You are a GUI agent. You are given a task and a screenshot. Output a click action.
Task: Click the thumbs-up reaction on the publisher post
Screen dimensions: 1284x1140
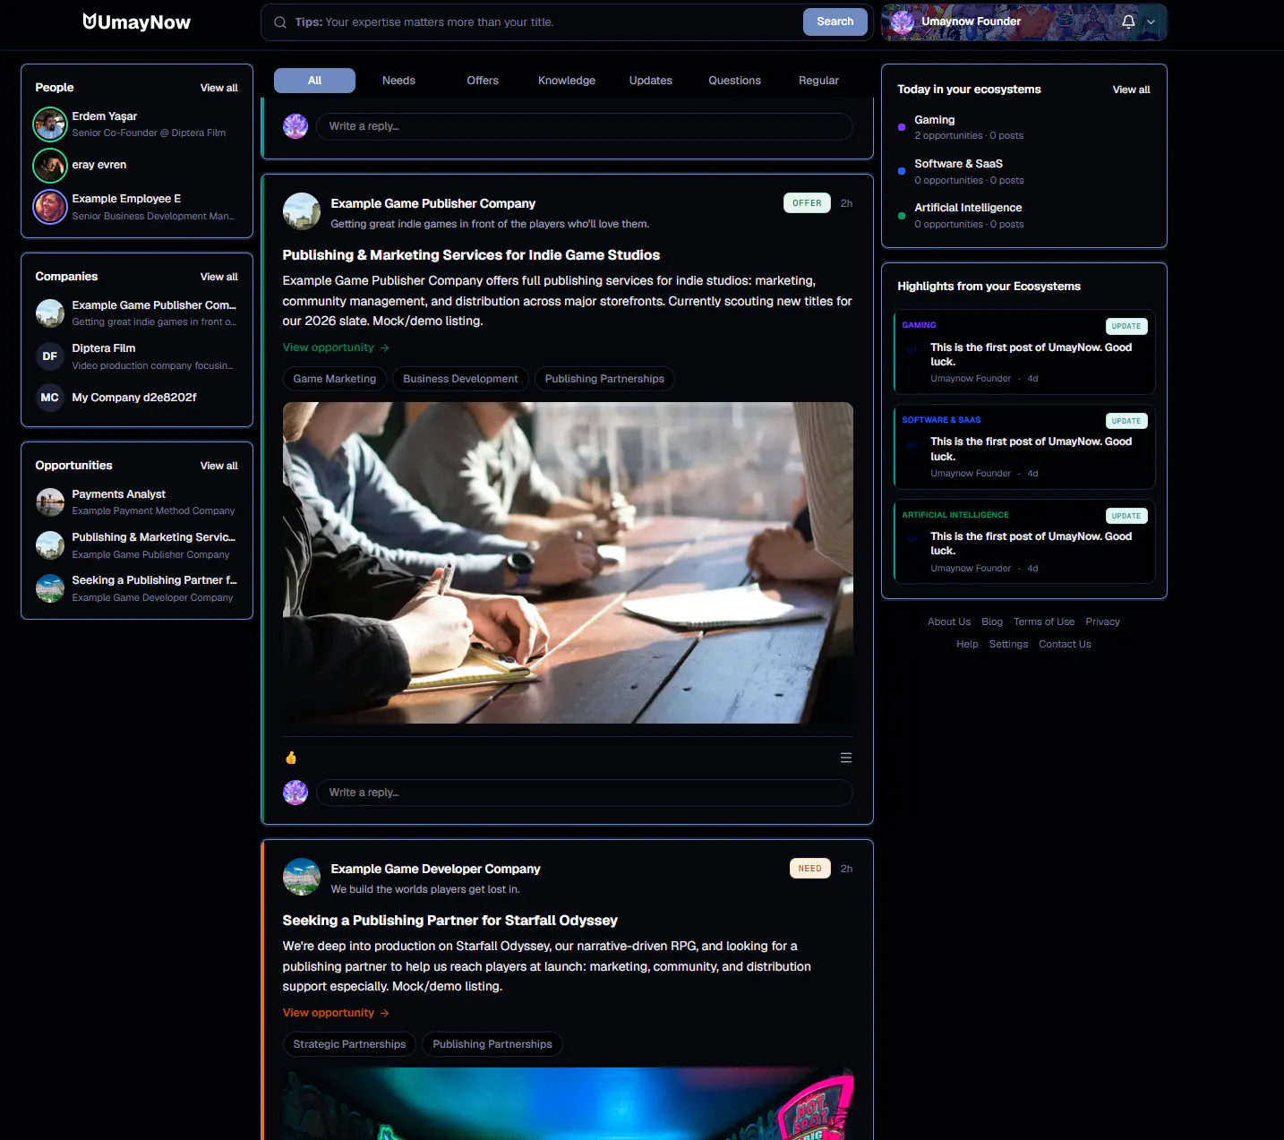(x=291, y=758)
